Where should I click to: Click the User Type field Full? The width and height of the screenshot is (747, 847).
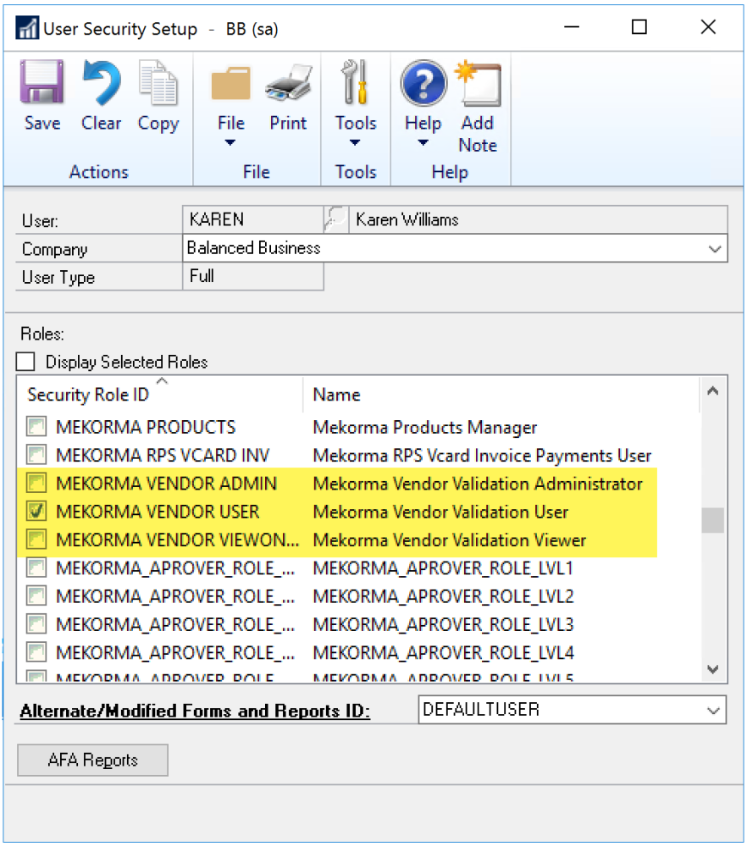tap(252, 276)
